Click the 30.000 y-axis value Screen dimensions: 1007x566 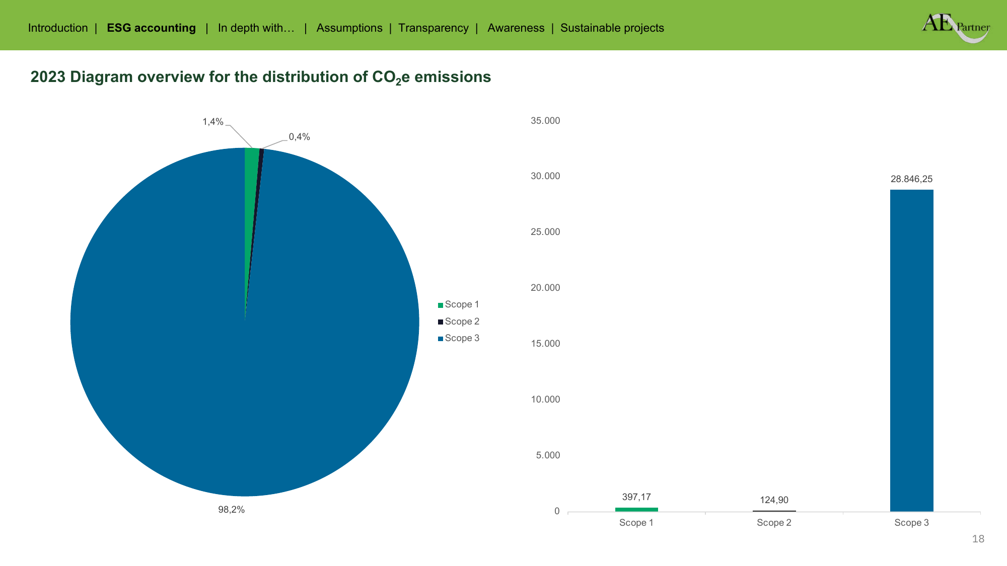(545, 176)
